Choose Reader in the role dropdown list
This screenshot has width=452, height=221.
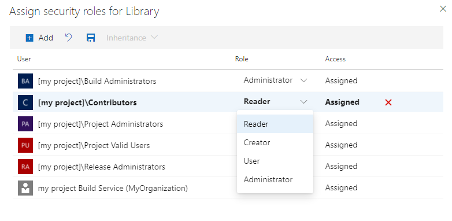(x=275, y=124)
